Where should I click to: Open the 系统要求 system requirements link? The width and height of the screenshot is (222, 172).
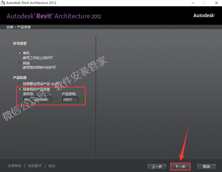point(35,166)
